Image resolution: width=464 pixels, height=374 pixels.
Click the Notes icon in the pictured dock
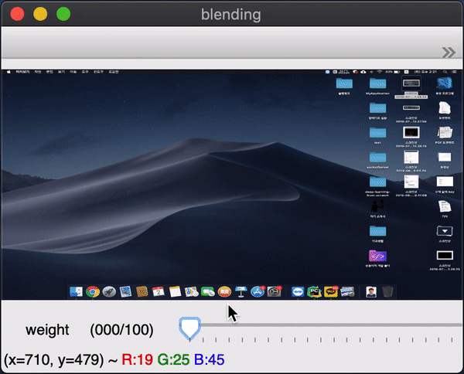(175, 292)
